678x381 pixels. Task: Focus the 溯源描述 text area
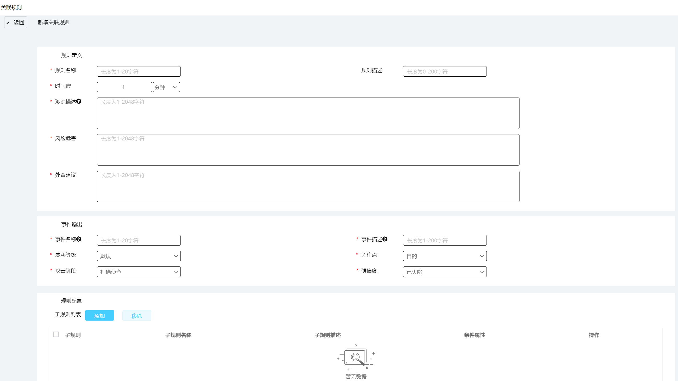[308, 113]
